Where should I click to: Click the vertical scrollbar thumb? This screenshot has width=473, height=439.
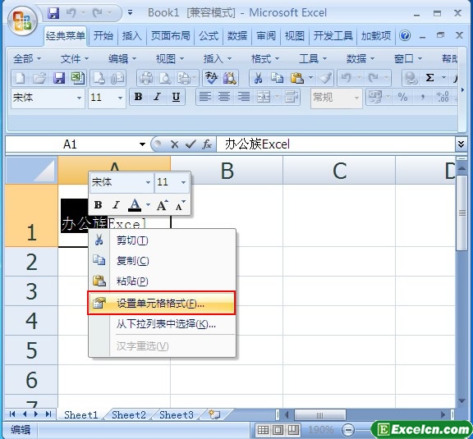coord(462,213)
